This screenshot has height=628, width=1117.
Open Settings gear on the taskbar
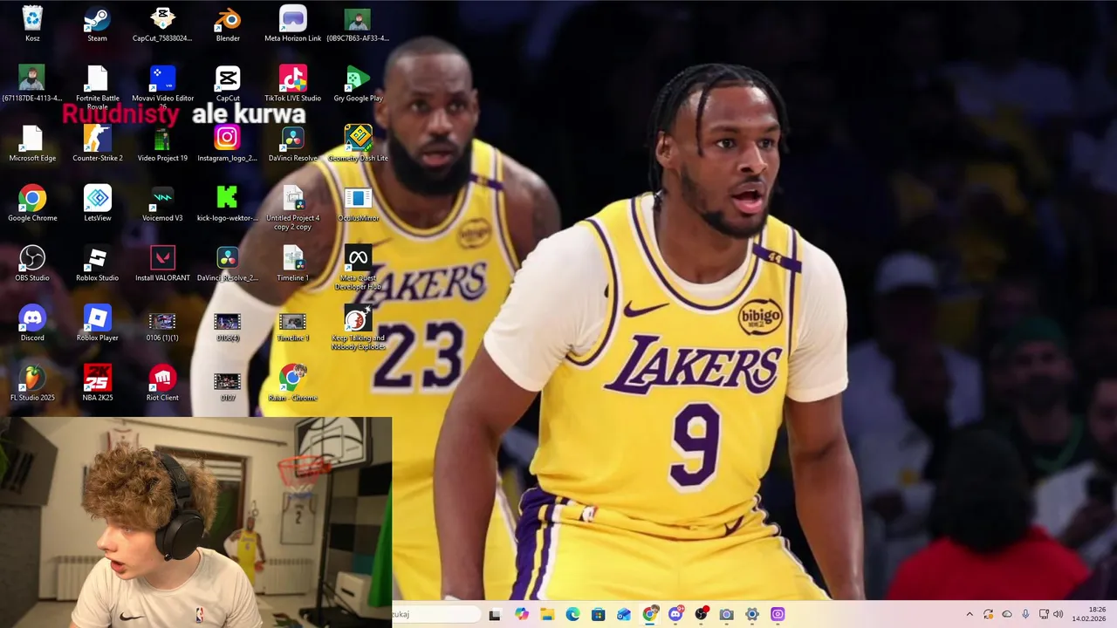point(751,614)
